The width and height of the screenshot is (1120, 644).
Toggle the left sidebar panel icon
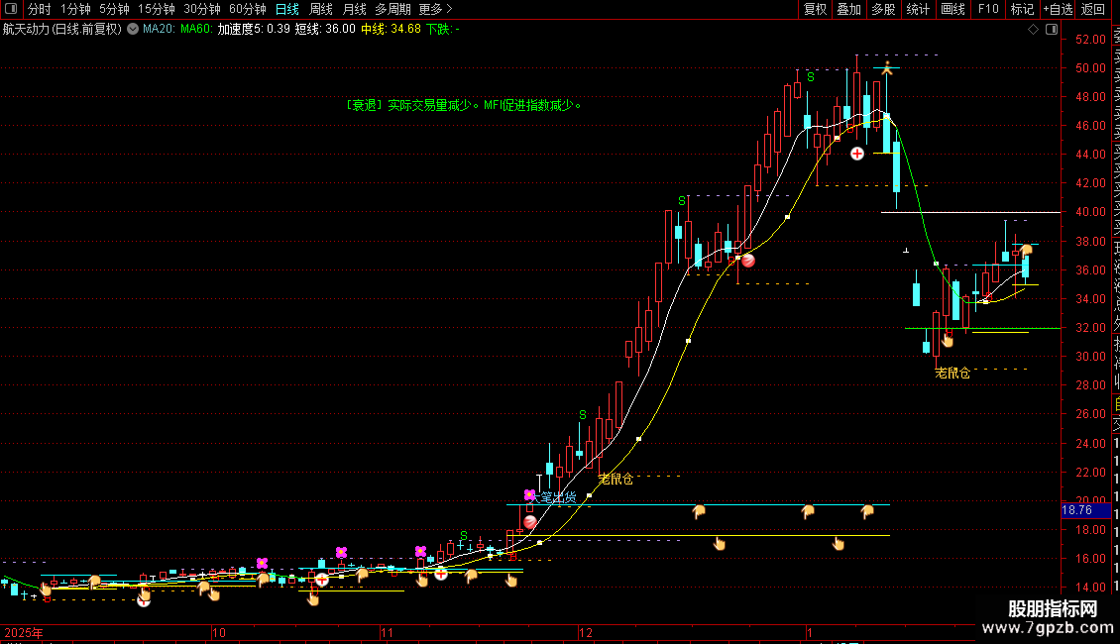click(11, 9)
